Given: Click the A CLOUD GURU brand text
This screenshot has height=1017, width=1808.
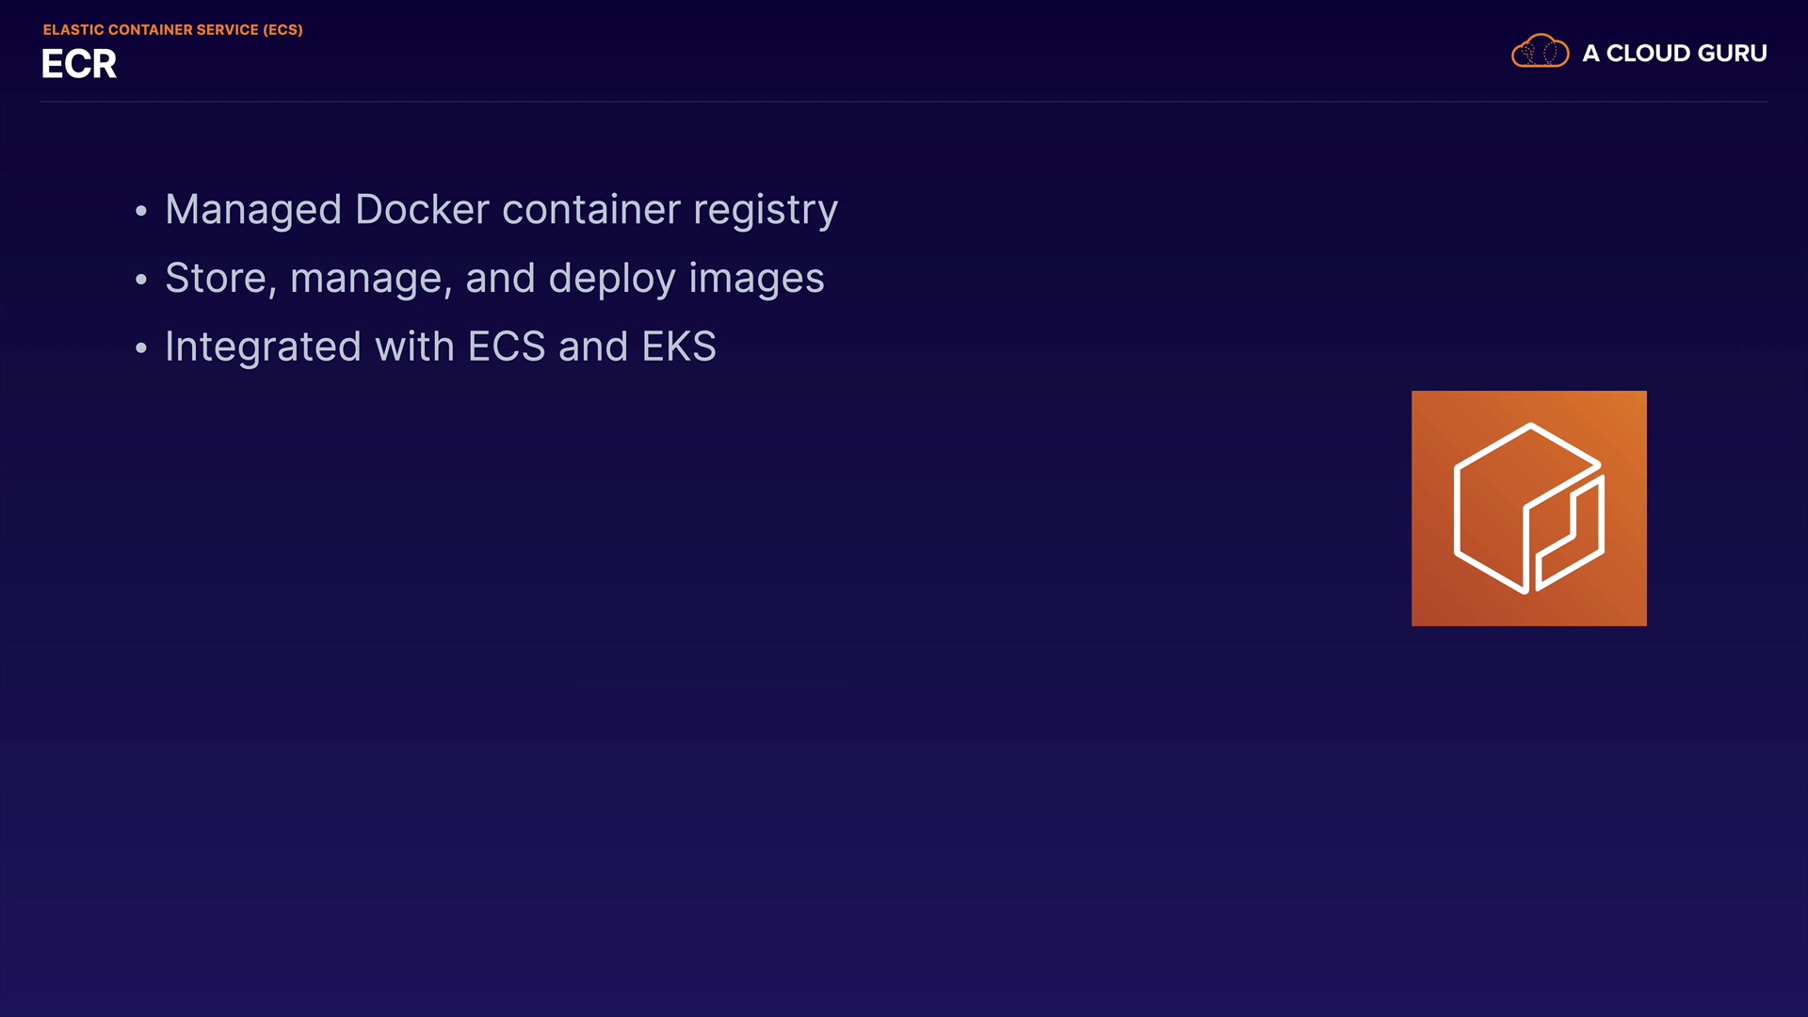Looking at the screenshot, I should click(x=1674, y=54).
